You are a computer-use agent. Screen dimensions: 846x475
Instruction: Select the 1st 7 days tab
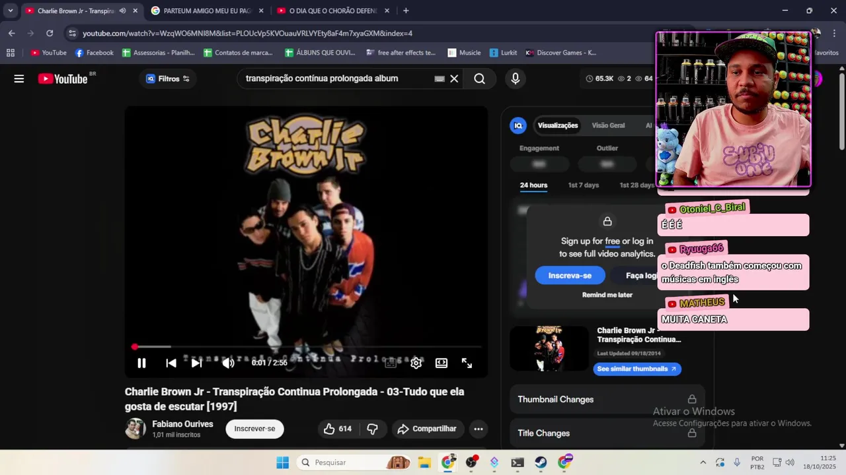584,185
